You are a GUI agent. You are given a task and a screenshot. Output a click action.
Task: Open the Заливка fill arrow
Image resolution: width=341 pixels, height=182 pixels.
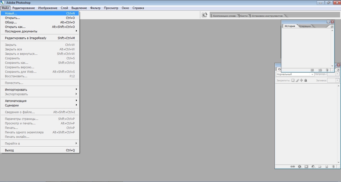click(337, 80)
